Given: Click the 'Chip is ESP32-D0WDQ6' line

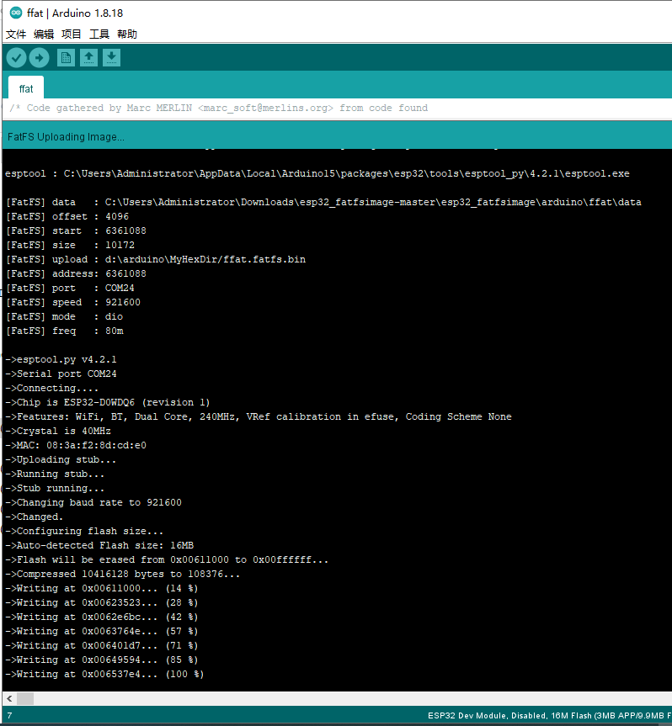Looking at the screenshot, I should pos(108,403).
